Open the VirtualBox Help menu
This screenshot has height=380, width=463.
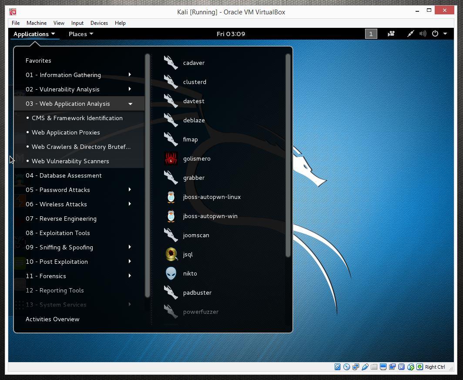[120, 23]
